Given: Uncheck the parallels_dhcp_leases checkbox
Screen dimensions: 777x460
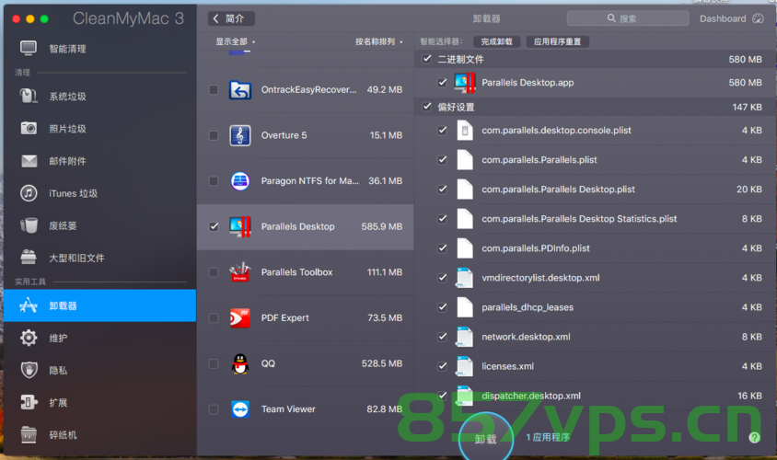Looking at the screenshot, I should pyautogui.click(x=442, y=307).
